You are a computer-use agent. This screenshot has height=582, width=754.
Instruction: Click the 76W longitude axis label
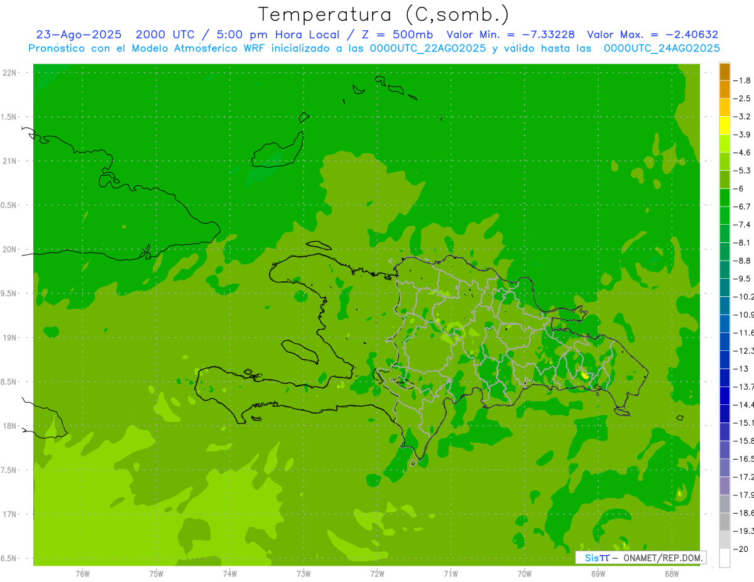pyautogui.click(x=82, y=573)
